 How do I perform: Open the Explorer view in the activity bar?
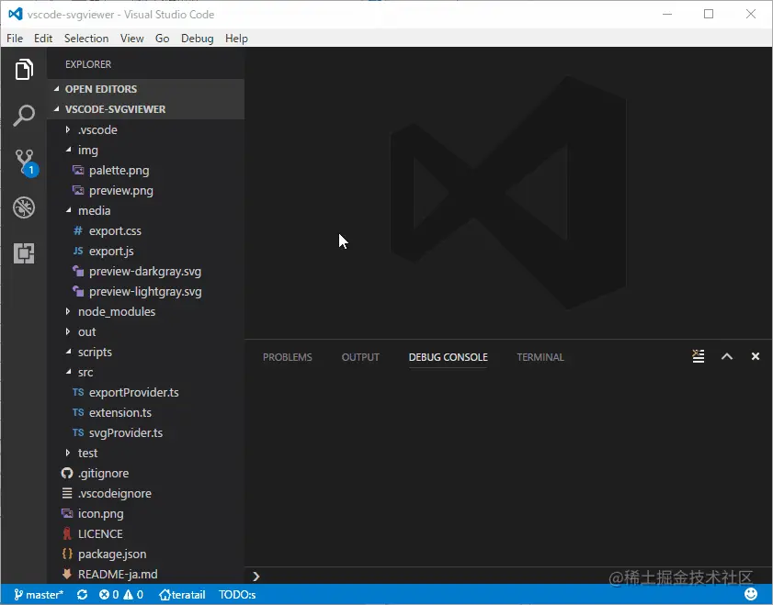pyautogui.click(x=24, y=70)
